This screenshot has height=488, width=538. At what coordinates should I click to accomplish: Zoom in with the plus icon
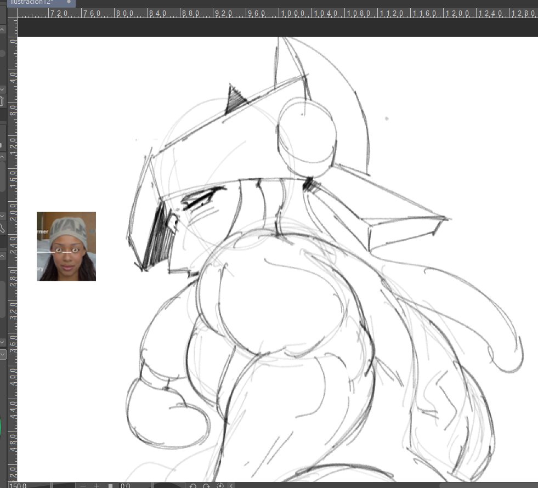97,486
